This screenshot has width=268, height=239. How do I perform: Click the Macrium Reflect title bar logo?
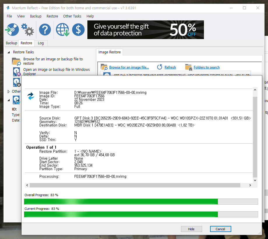(x=8, y=8)
